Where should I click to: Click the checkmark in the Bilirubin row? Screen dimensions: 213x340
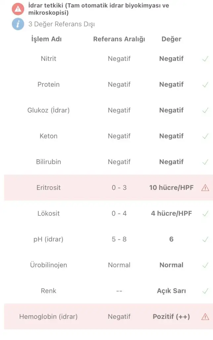click(205, 162)
